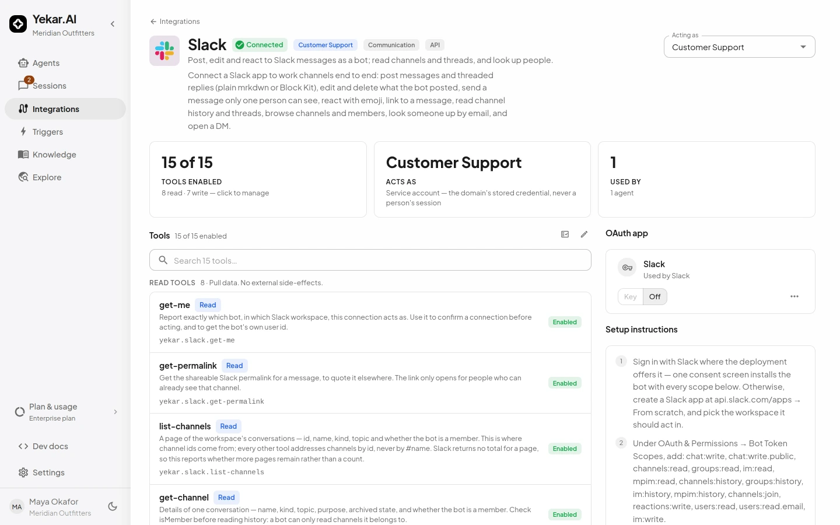The height and width of the screenshot is (525, 840).
Task: Click the Slack logo thumbnail
Action: click(x=164, y=51)
